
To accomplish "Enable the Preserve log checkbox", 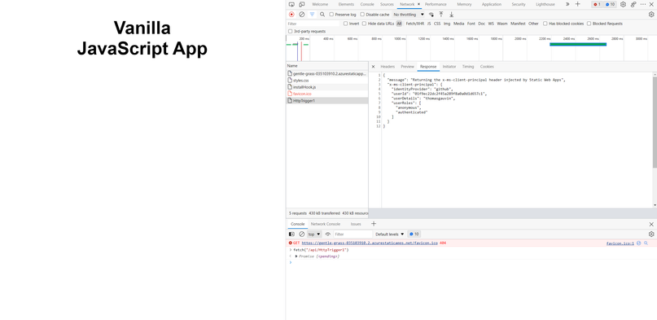I will tap(331, 14).
